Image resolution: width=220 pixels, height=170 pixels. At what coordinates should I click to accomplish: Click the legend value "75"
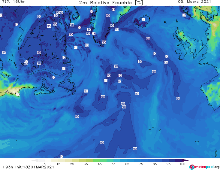[x=141, y=164]
